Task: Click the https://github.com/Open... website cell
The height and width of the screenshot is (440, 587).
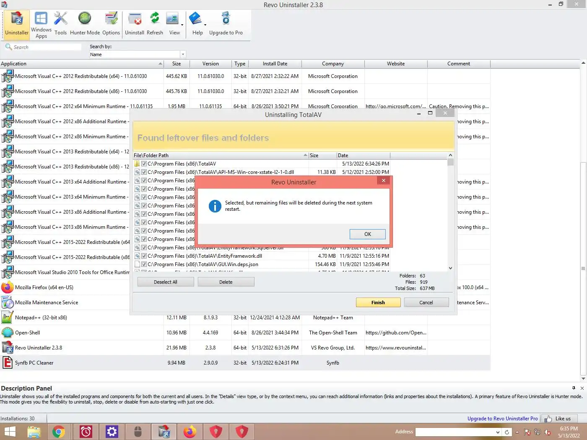Action: tap(396, 333)
